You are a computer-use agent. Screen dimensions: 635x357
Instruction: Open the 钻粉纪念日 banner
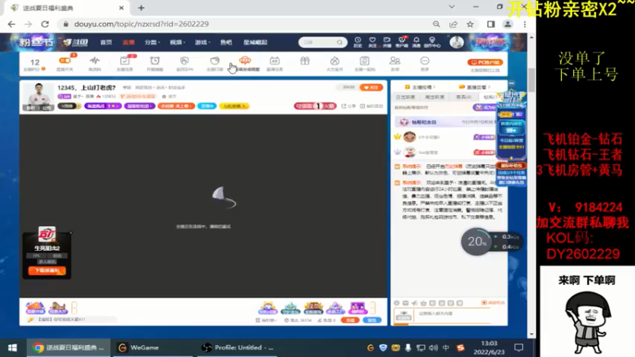point(444,122)
